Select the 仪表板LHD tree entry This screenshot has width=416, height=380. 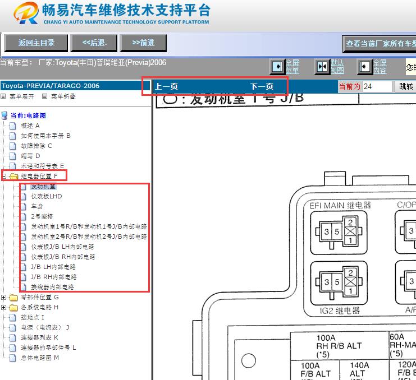pyautogui.click(x=47, y=197)
